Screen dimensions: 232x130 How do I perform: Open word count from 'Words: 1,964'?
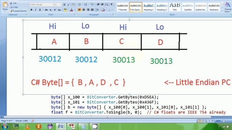click(22, 121)
